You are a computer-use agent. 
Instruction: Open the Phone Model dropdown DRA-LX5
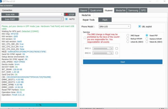click(115, 26)
